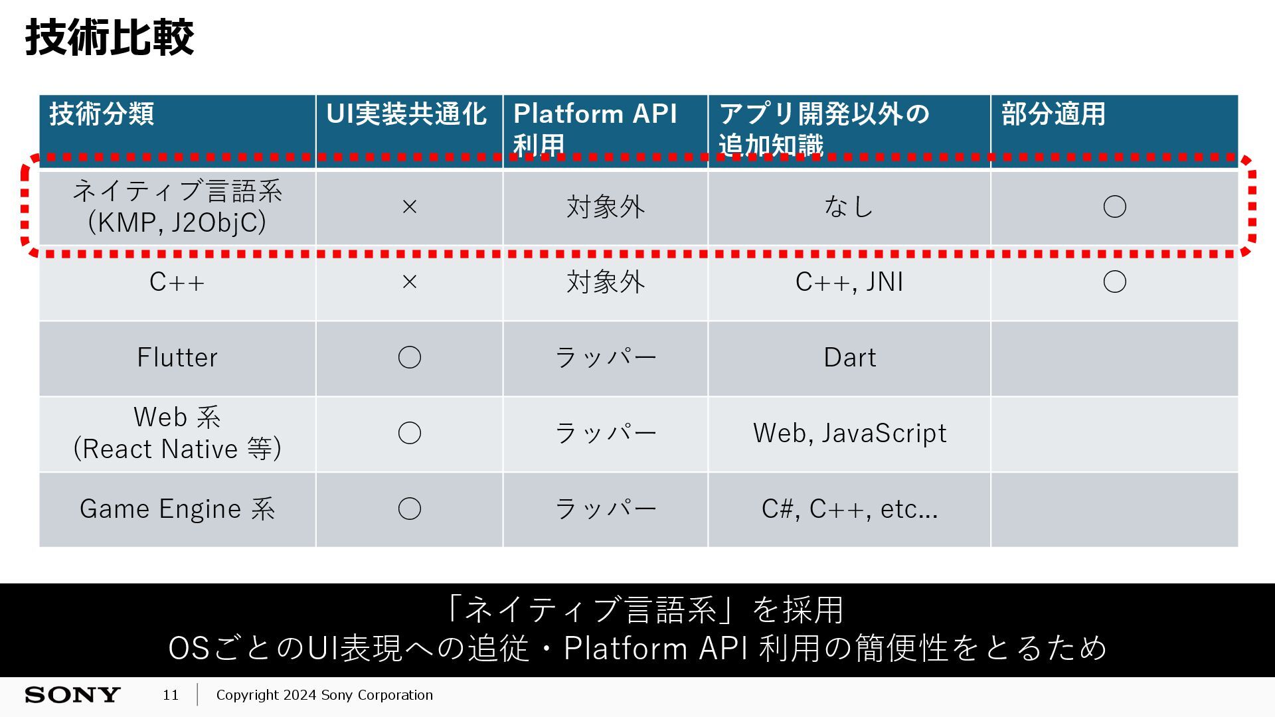
Task: Click the × mark in the ネイティブ言語系 row
Action: pos(410,207)
